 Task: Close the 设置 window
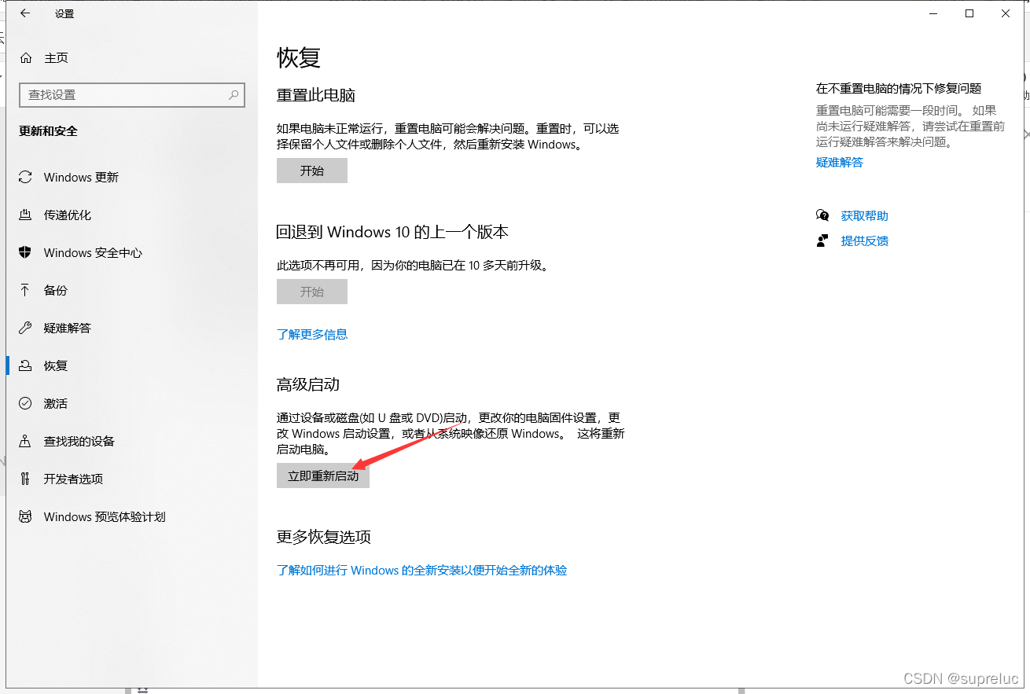click(x=1006, y=13)
